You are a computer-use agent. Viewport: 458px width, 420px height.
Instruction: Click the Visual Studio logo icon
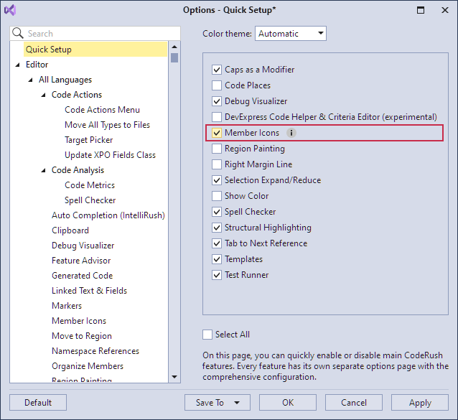[10, 10]
